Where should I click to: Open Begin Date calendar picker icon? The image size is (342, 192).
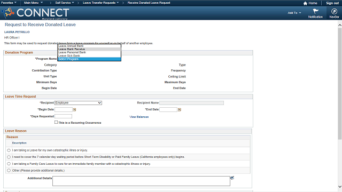tap(75, 110)
